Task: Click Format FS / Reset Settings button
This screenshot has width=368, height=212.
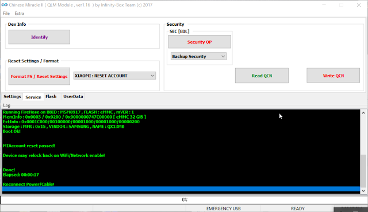Action: (39, 76)
